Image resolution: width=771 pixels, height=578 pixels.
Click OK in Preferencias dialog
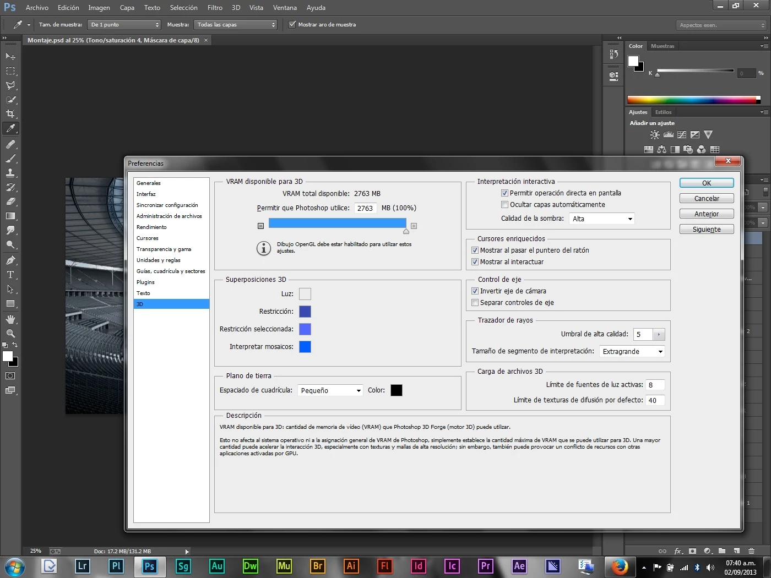pos(707,183)
